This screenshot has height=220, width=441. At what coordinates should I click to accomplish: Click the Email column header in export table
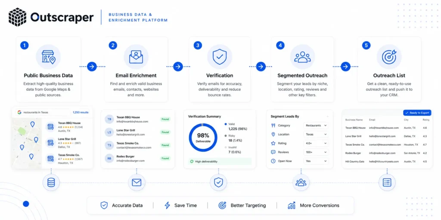coord(373,120)
